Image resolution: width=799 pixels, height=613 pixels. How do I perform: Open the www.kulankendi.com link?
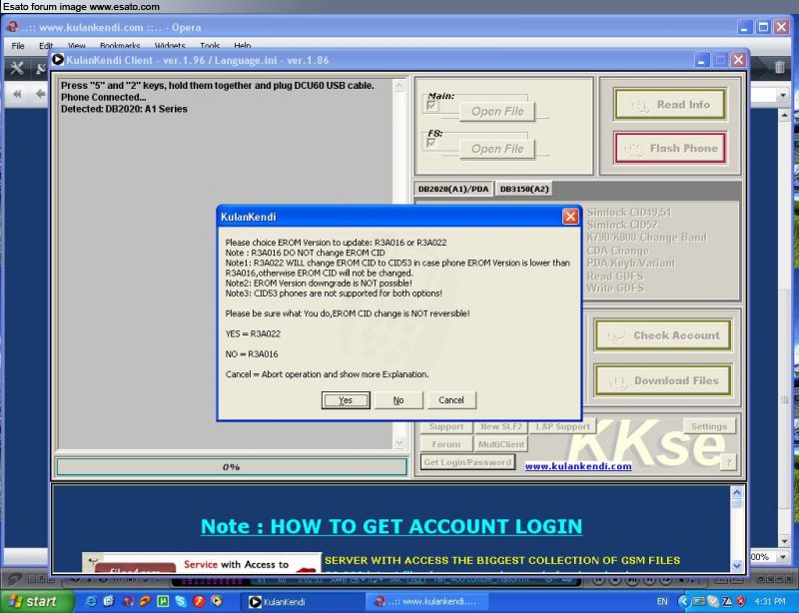pos(578,466)
